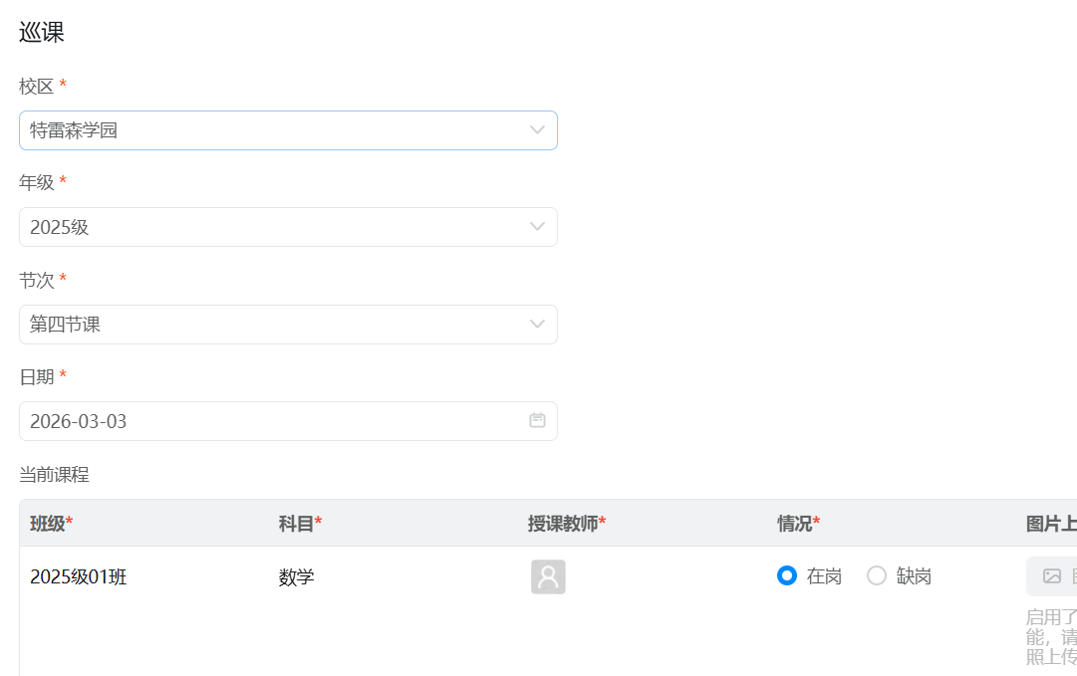
Task: Click the 2025级01班 class cell
Action: tap(79, 576)
